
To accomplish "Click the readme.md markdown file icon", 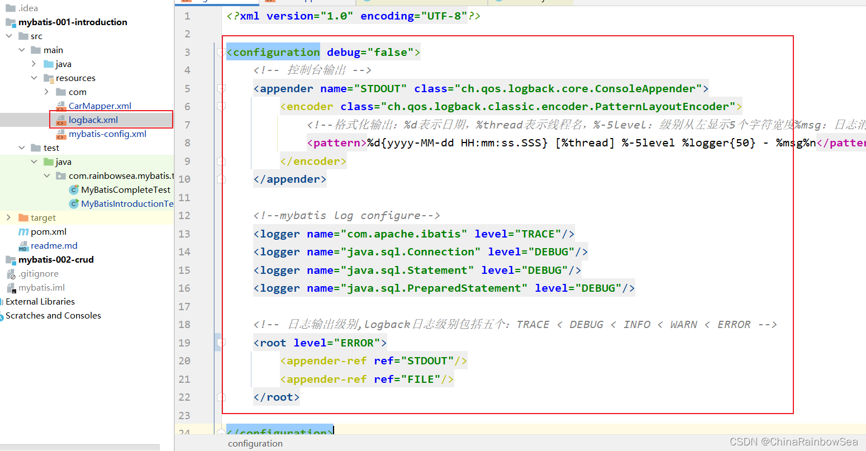I will [x=23, y=246].
